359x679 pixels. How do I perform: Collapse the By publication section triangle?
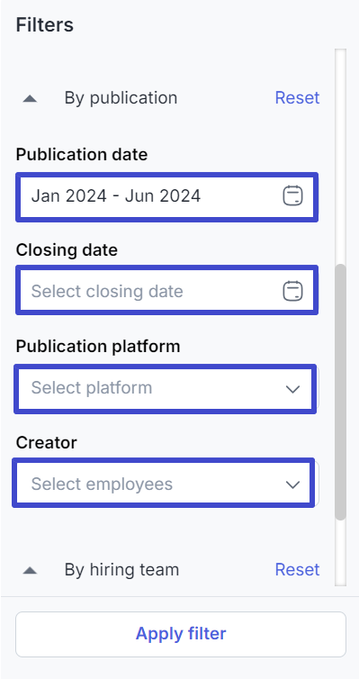click(30, 99)
